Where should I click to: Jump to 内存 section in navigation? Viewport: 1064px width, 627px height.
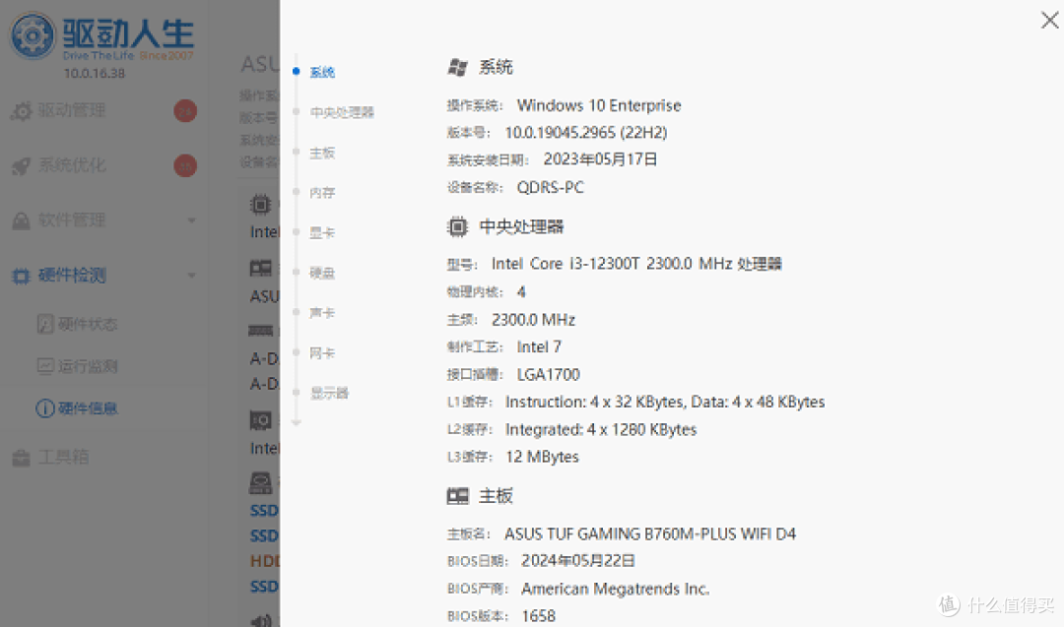322,193
